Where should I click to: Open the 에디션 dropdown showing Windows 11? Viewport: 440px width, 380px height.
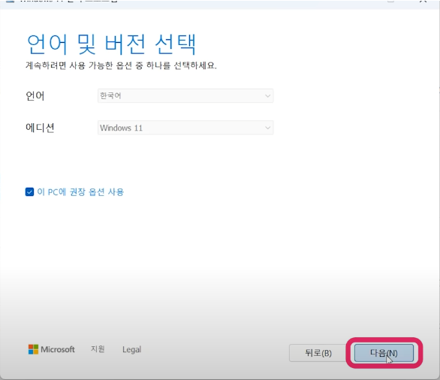point(185,128)
